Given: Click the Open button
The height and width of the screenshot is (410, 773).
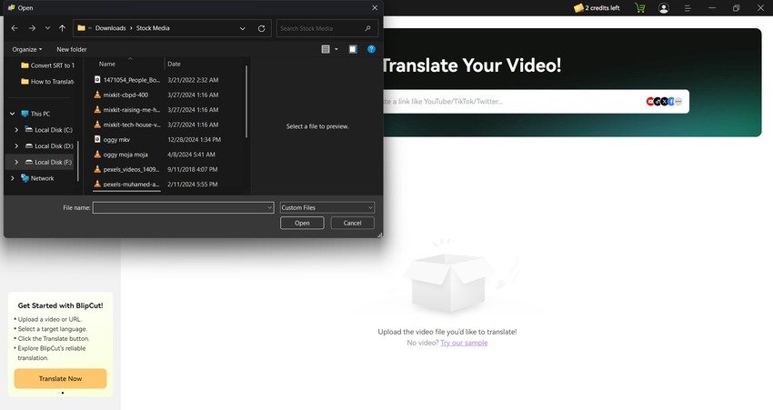Looking at the screenshot, I should pos(302,223).
